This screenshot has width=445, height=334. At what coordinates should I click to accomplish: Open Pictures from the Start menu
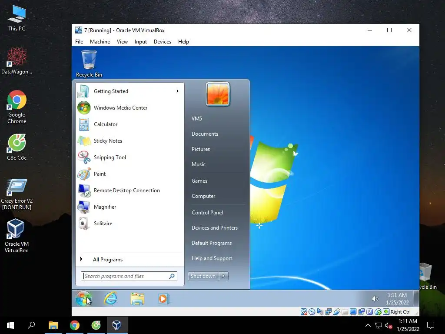pos(201,149)
